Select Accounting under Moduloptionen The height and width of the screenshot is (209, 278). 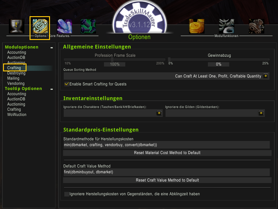17,52
